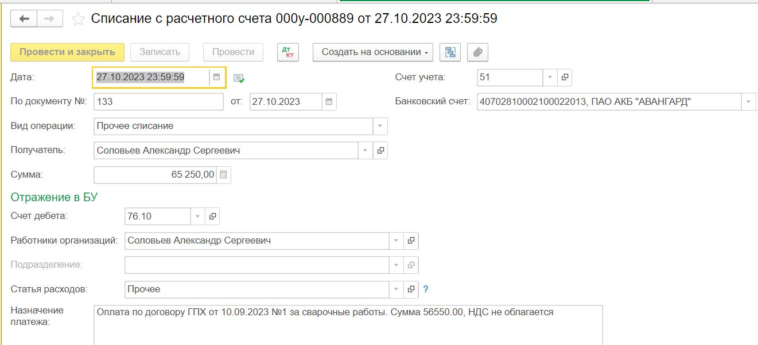Expand the Счет учета dropdown
This screenshot has height=345, width=758.
(550, 77)
